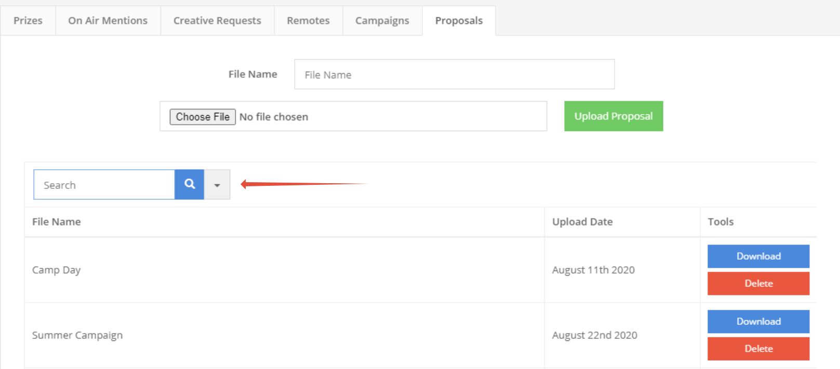840x369 pixels.
Task: Delete the Summer Campaign proposal
Action: click(x=758, y=349)
